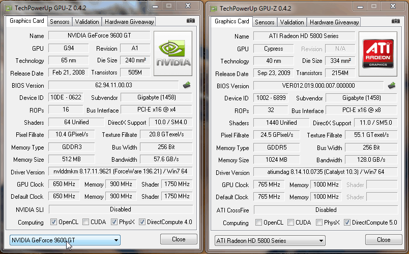
Task: Select the Graphics Card tab in the ATI window
Action: tap(231, 21)
